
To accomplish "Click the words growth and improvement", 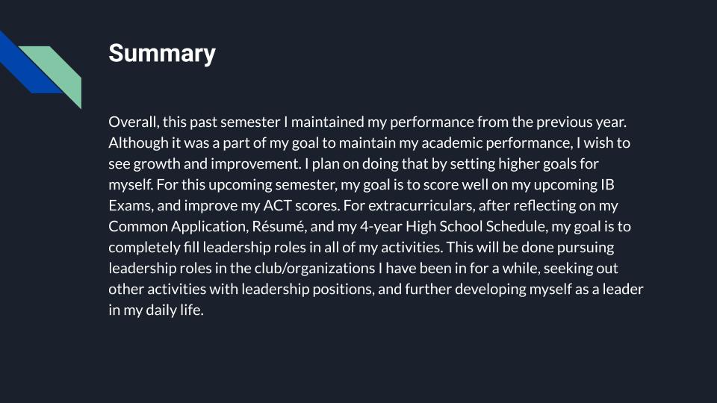I will pos(217,164).
